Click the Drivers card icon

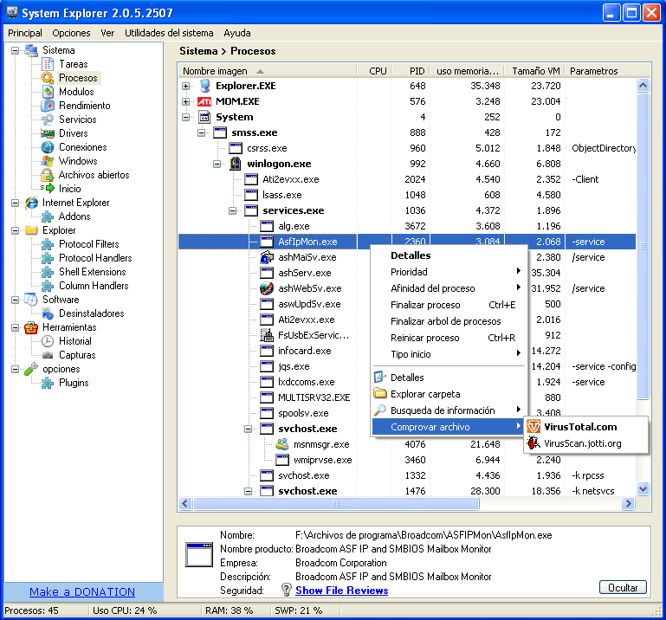48,133
